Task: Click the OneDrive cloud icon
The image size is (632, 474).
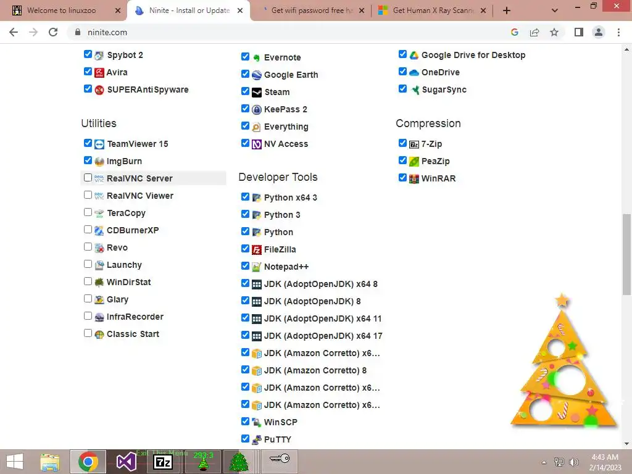Action: click(x=414, y=73)
